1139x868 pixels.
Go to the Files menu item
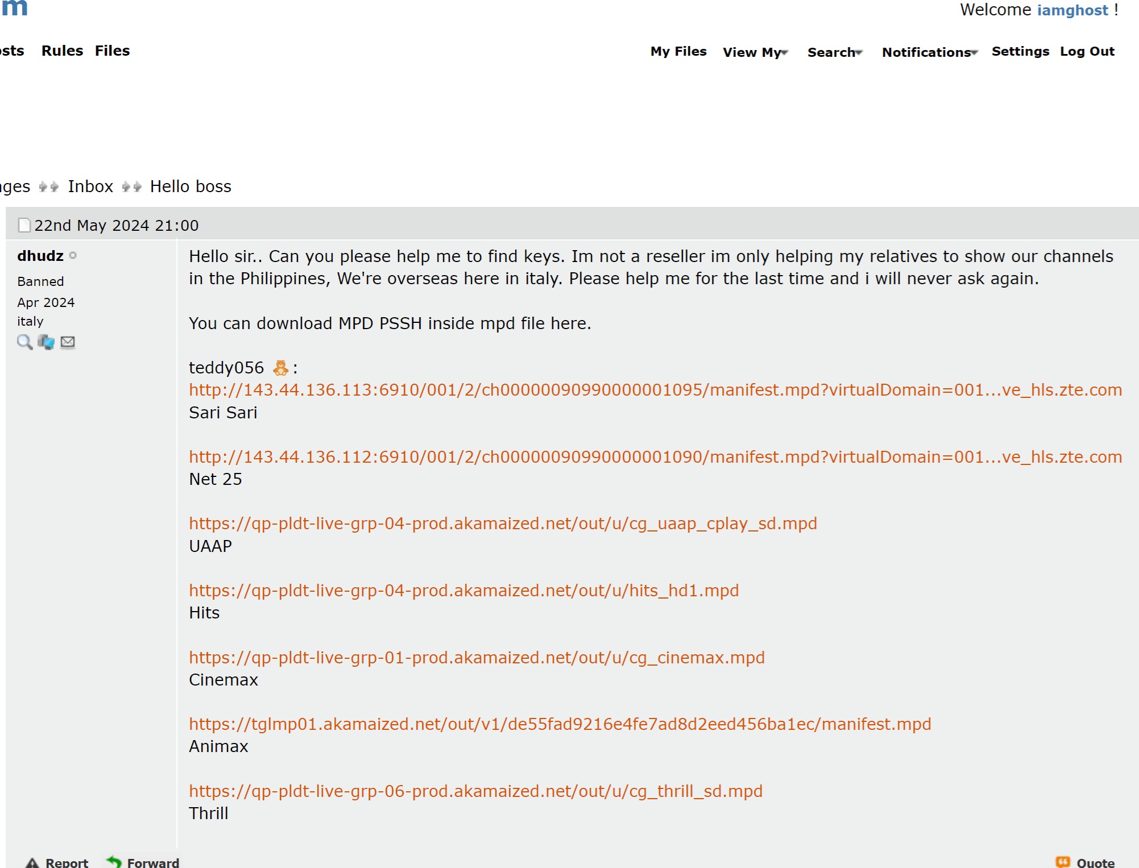click(112, 51)
